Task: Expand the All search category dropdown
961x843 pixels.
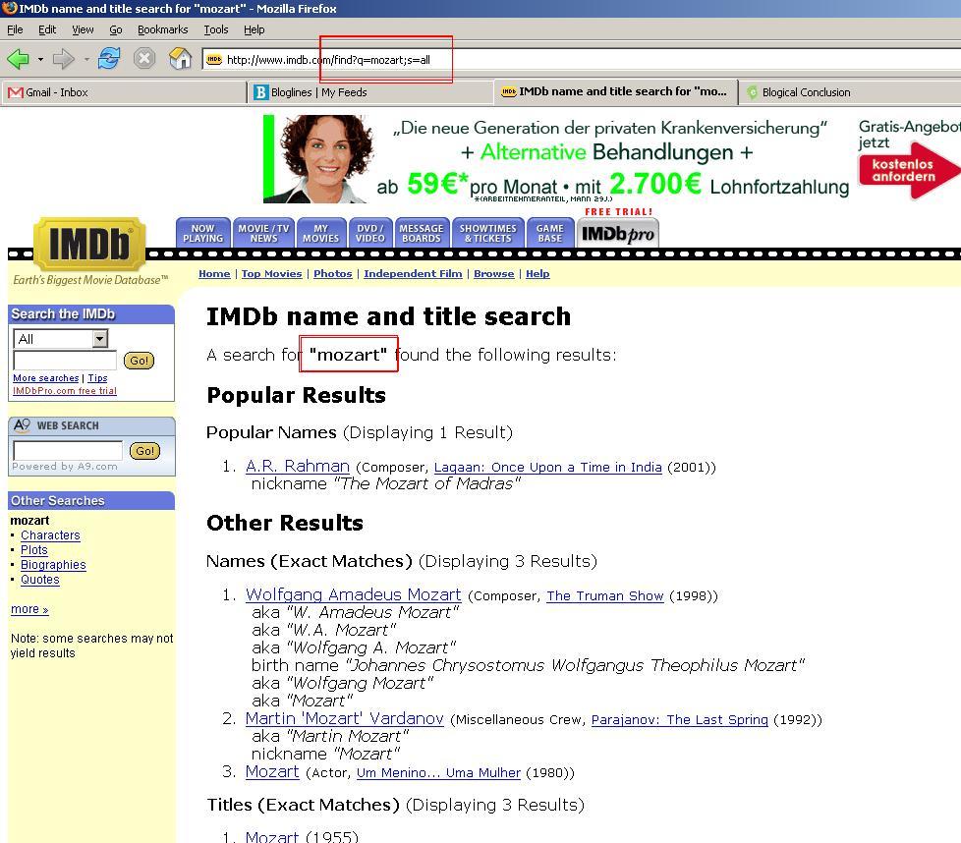Action: pyautogui.click(x=61, y=339)
